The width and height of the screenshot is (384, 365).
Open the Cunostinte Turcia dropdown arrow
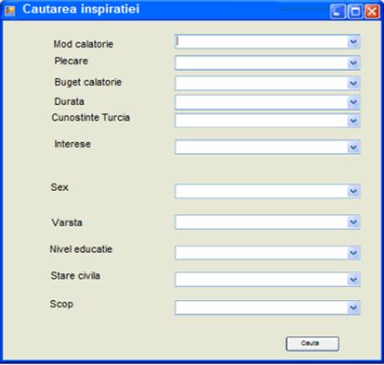pos(354,121)
